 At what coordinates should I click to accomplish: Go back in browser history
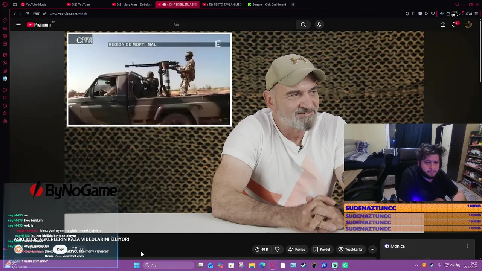click(x=15, y=14)
